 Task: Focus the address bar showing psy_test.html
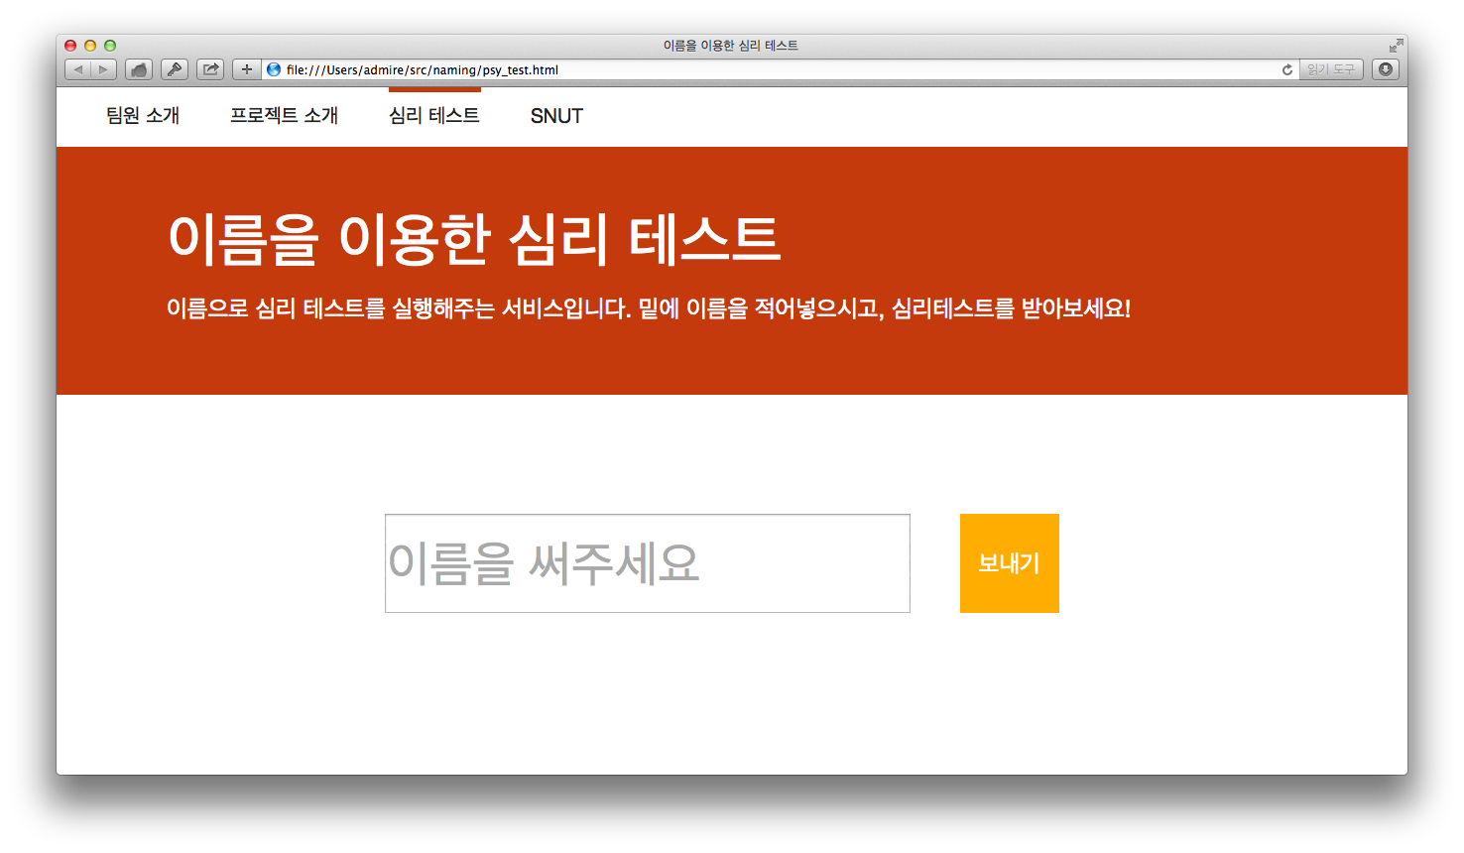point(782,69)
